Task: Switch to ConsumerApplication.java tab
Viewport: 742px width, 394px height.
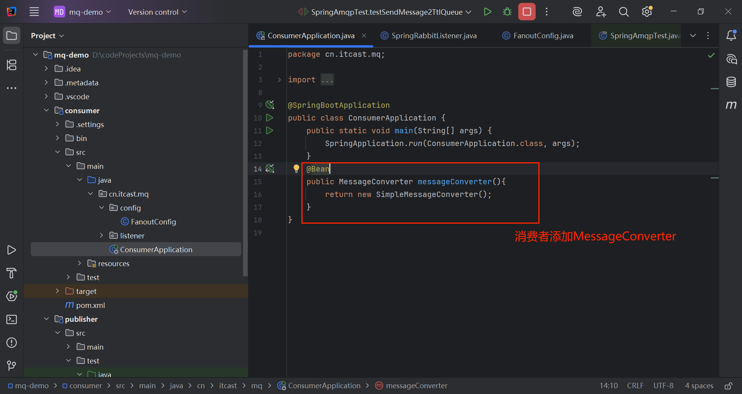Action: tap(311, 36)
